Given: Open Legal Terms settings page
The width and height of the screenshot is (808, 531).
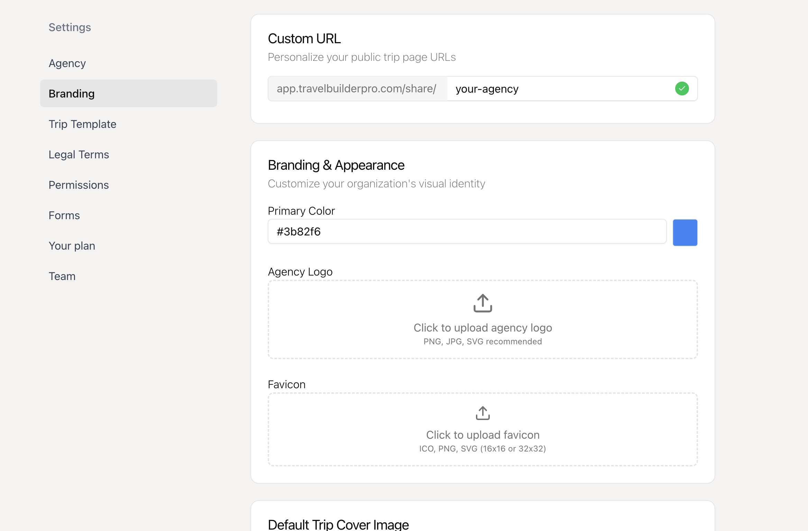Looking at the screenshot, I should 79,155.
